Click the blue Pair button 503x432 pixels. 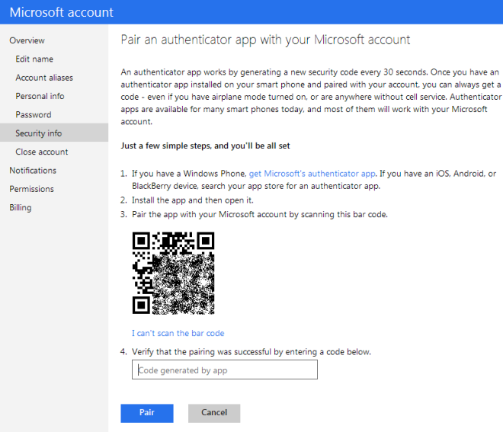[147, 413]
